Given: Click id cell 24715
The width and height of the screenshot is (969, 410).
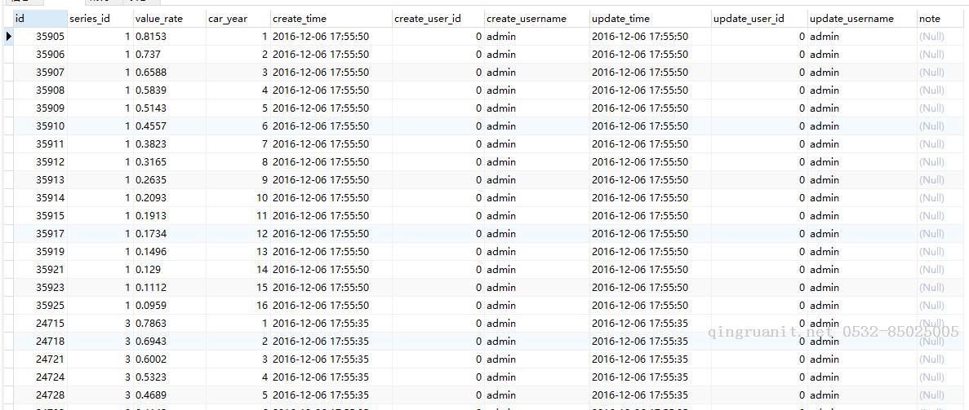Looking at the screenshot, I should coord(39,323).
